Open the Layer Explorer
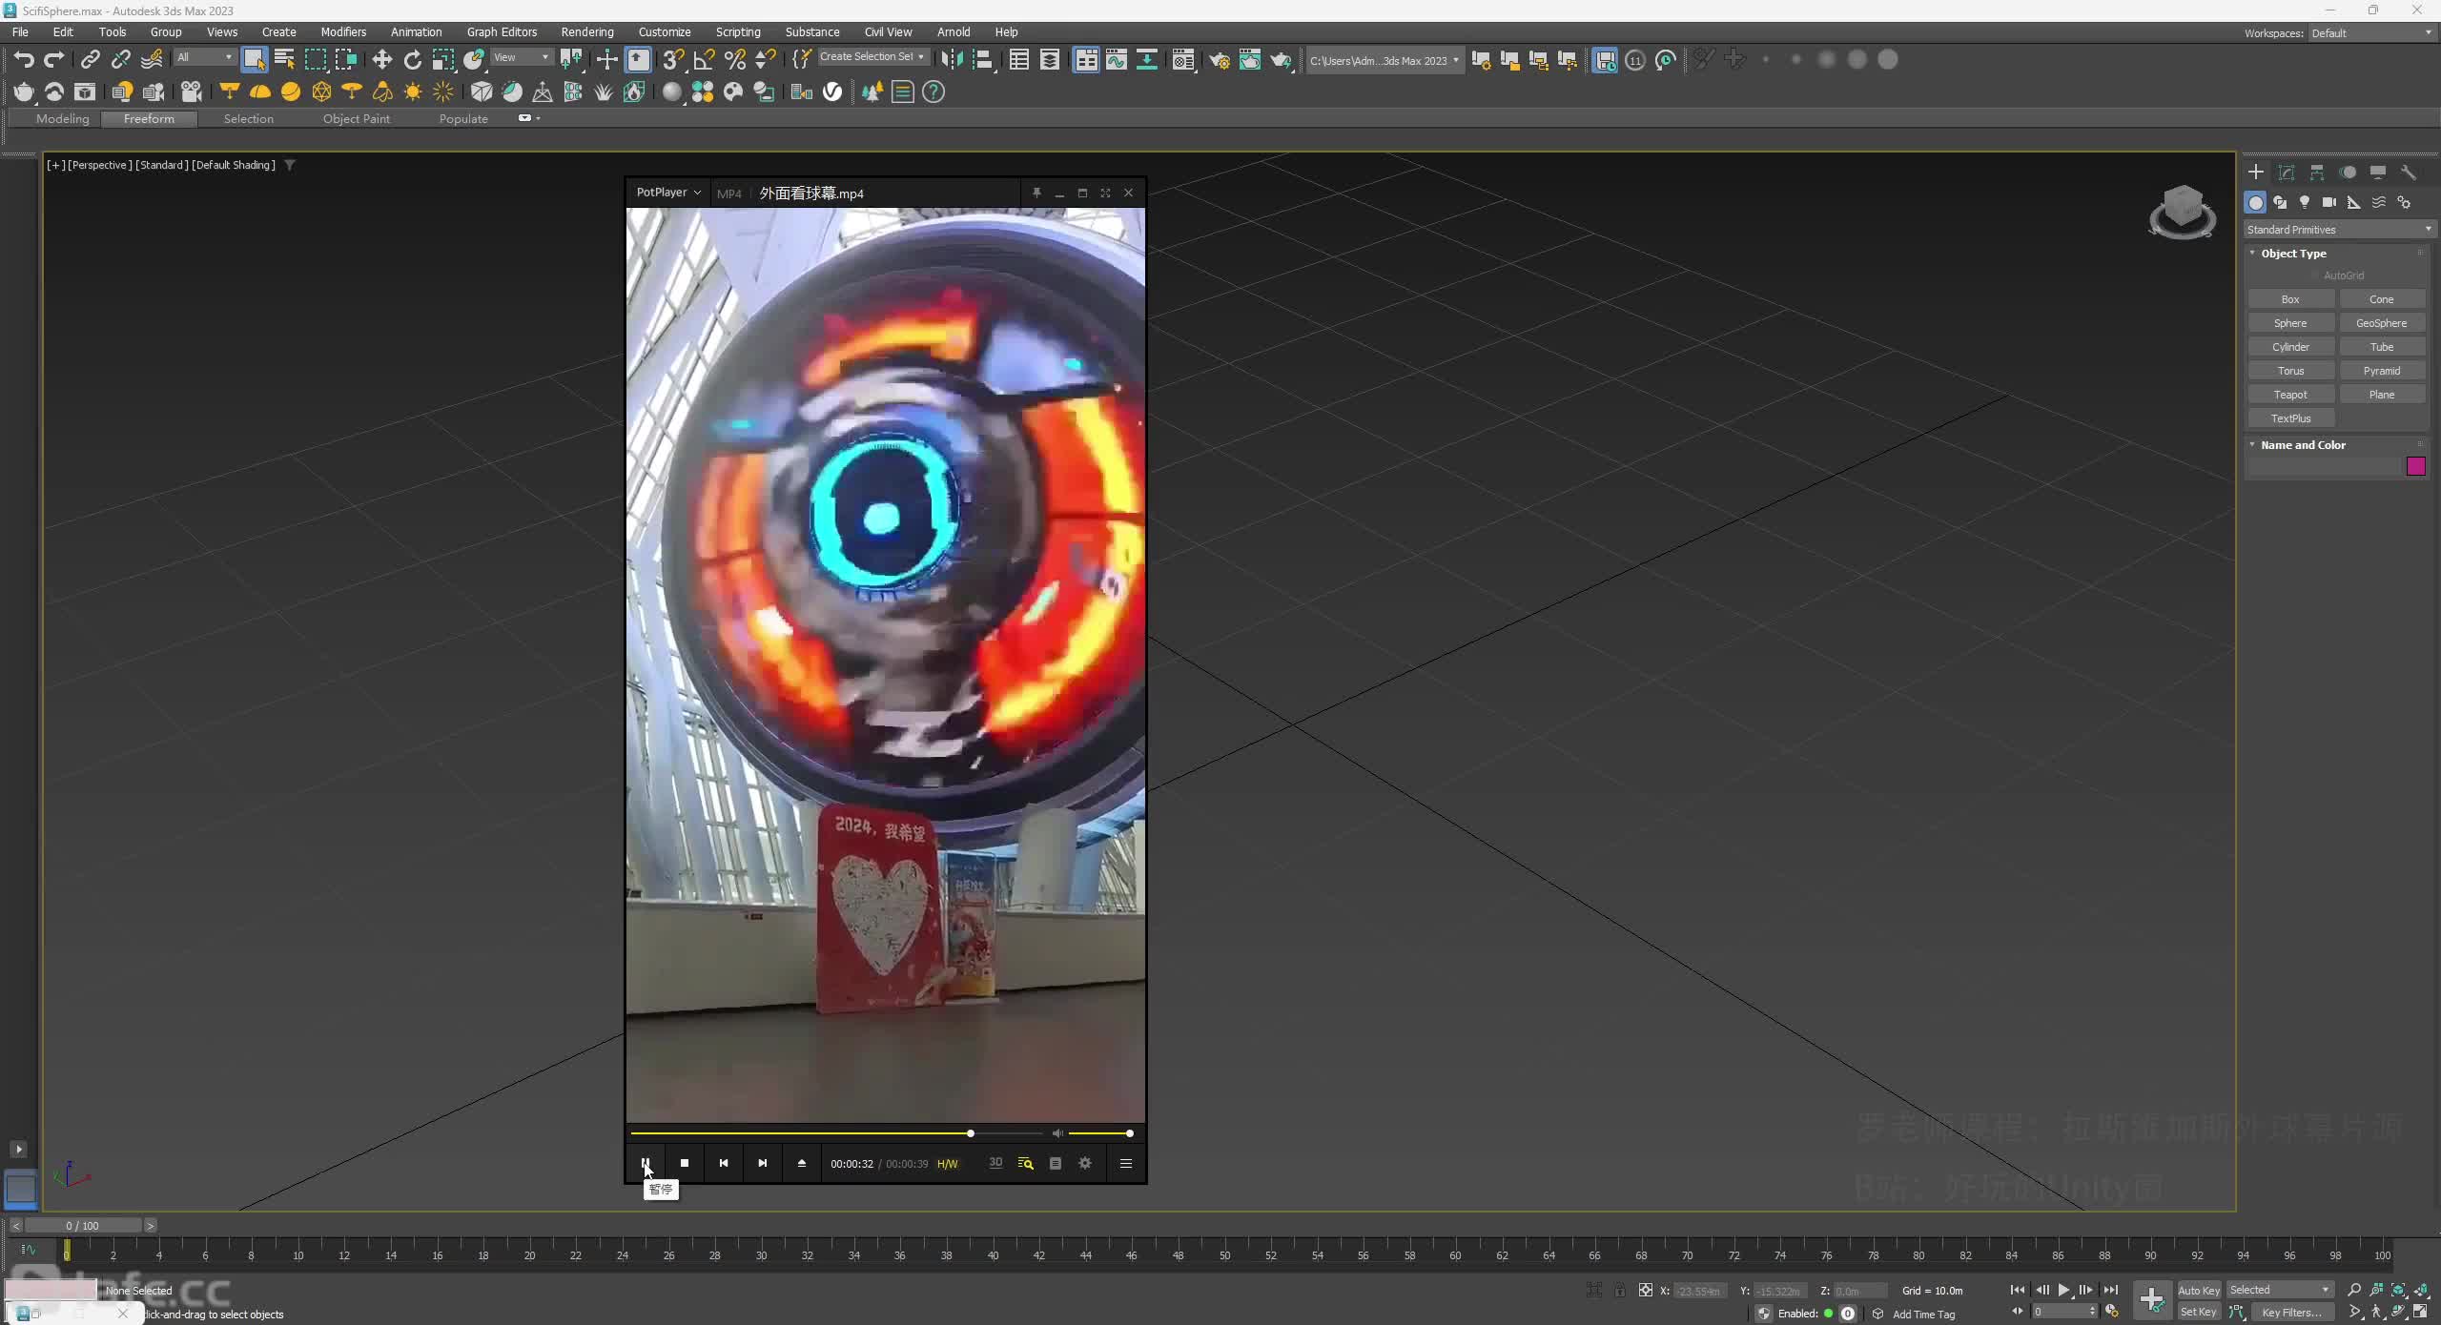Viewport: 2441px width, 1325px height. pyautogui.click(x=1049, y=60)
